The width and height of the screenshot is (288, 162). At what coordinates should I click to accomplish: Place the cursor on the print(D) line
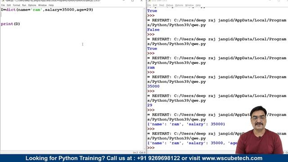tap(10, 24)
